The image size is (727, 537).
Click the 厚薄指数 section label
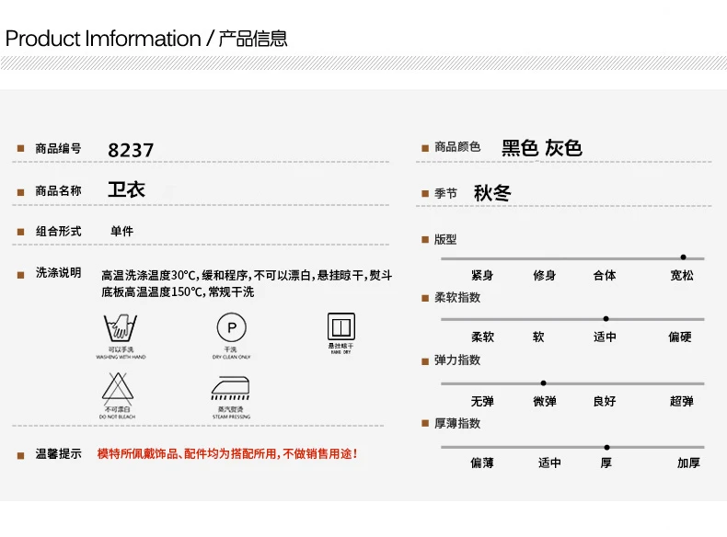coord(457,424)
